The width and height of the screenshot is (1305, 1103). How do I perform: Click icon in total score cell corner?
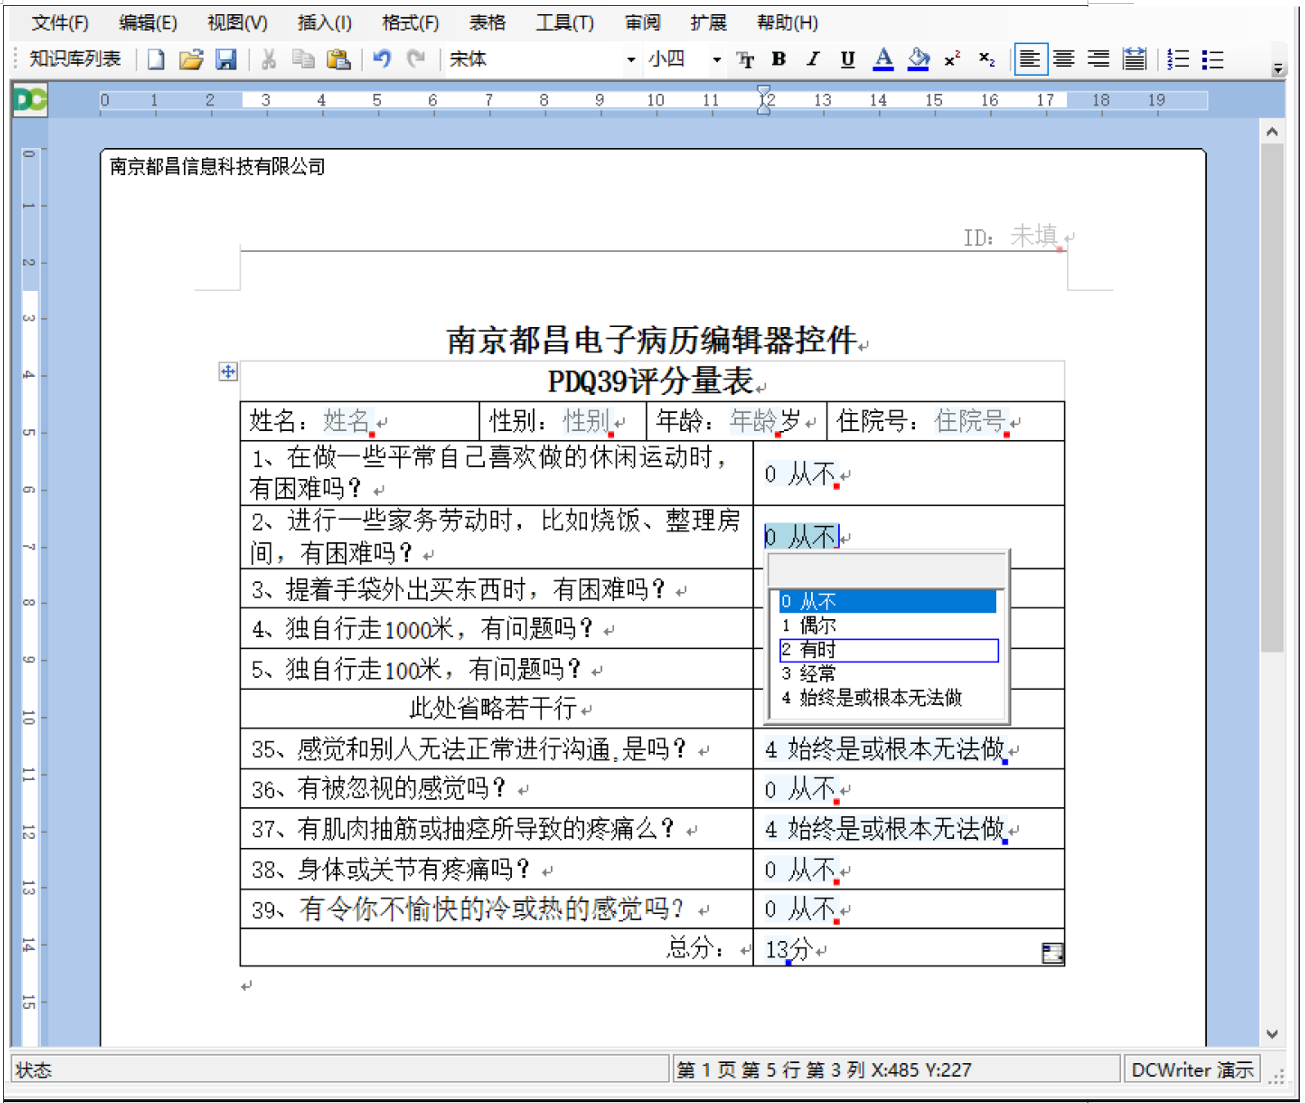tap(1052, 953)
